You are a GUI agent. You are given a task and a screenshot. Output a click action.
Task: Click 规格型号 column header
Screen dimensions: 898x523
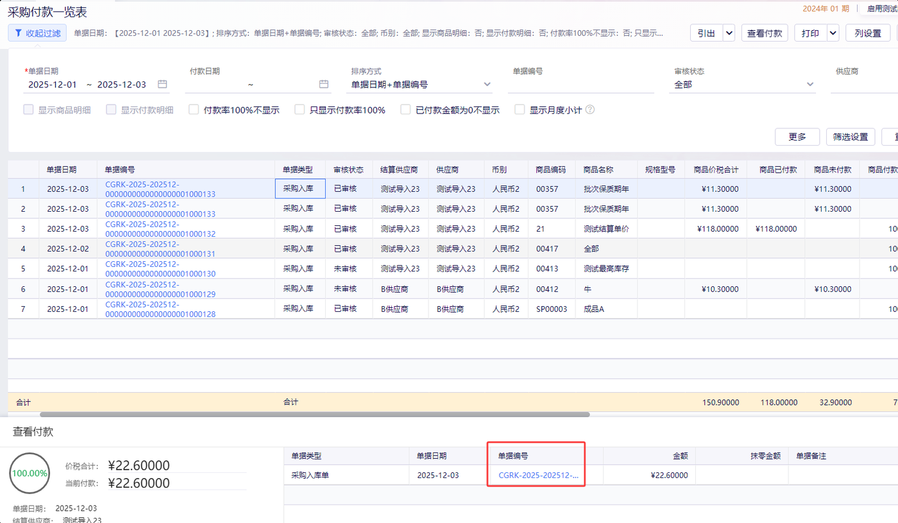coord(661,169)
